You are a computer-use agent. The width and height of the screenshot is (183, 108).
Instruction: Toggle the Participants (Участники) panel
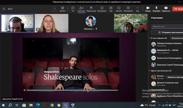81,9
